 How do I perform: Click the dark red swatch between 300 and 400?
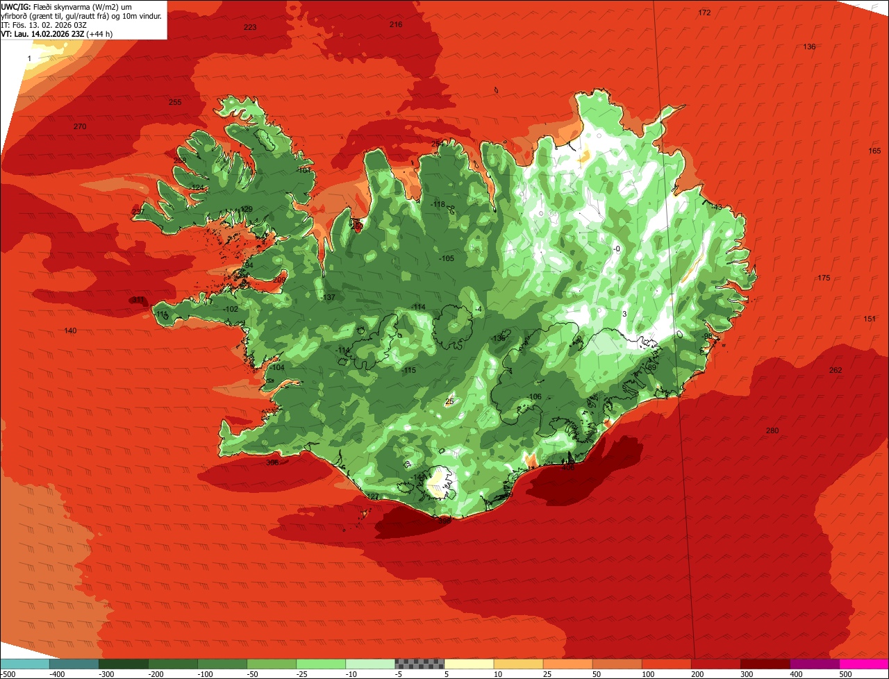click(x=765, y=664)
